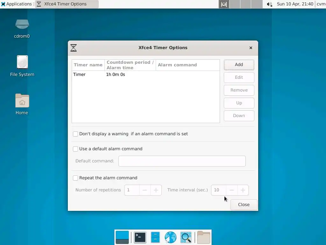Launch the web browser globe icon in the dock

click(170, 237)
